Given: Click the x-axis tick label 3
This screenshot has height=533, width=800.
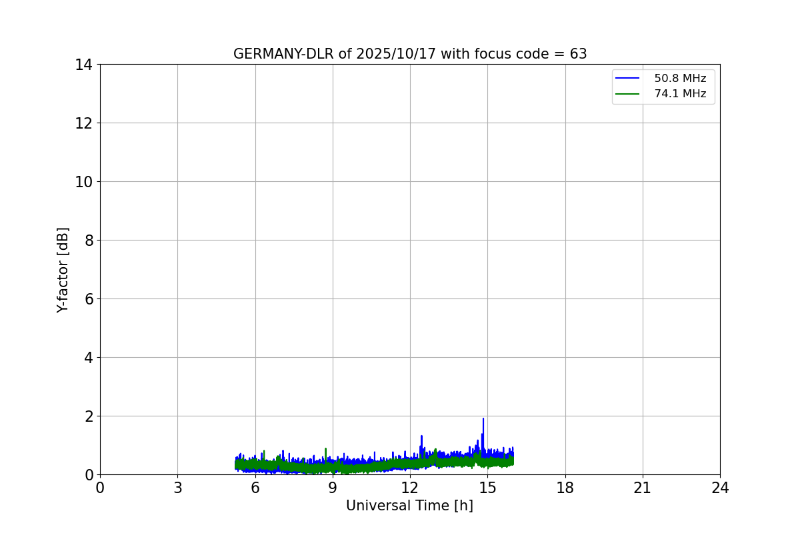Looking at the screenshot, I should 177,488.
